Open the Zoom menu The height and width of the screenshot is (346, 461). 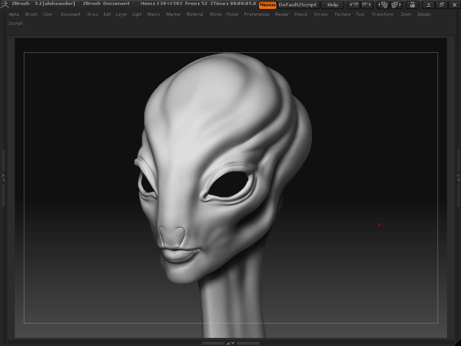[x=406, y=14]
